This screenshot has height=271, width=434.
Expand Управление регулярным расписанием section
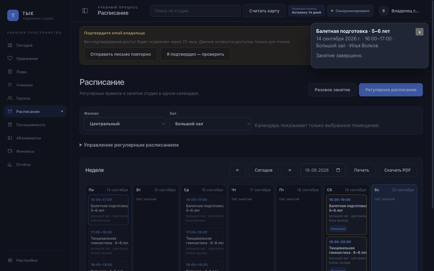point(129,145)
